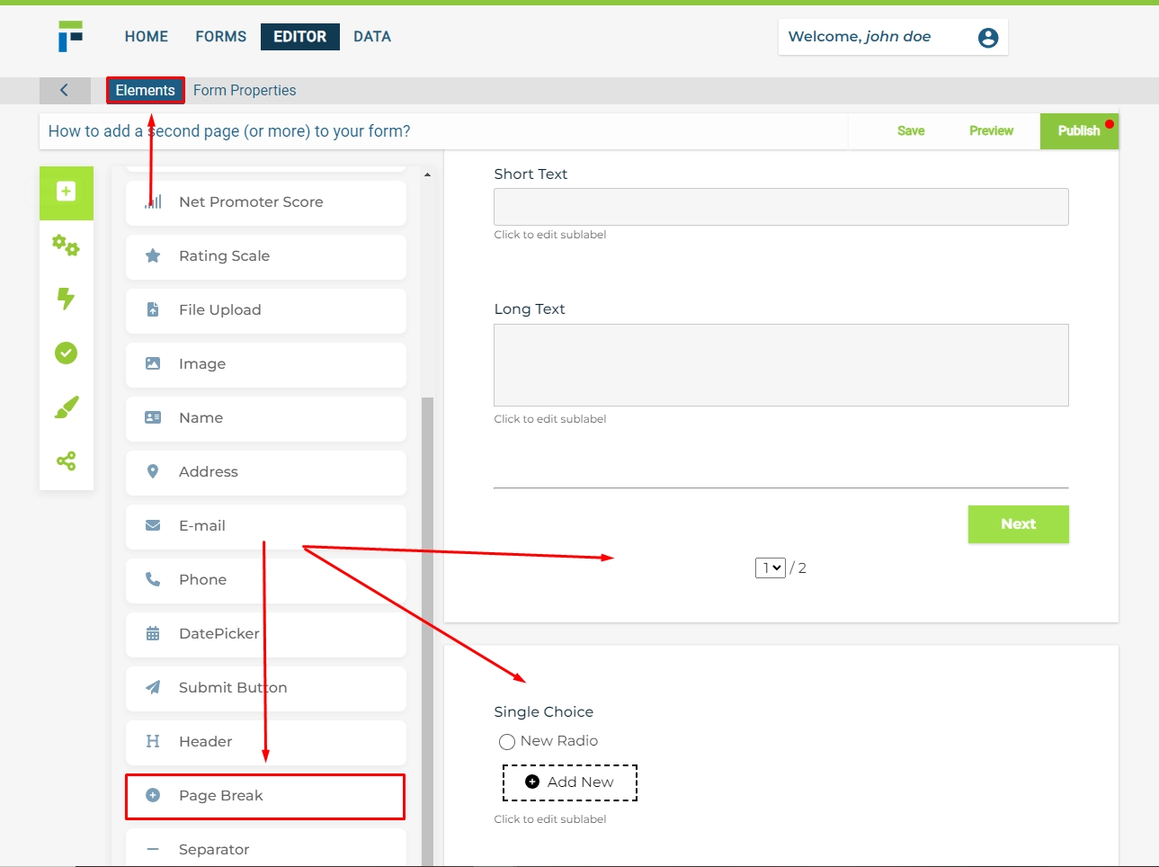Click the Separator element label
The height and width of the screenshot is (867, 1159).
pyautogui.click(x=214, y=850)
